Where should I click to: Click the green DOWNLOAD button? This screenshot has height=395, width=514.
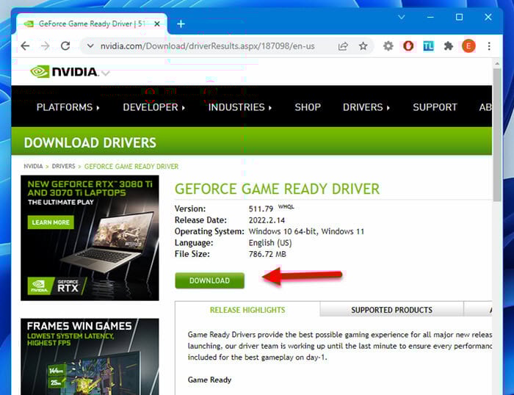(209, 280)
